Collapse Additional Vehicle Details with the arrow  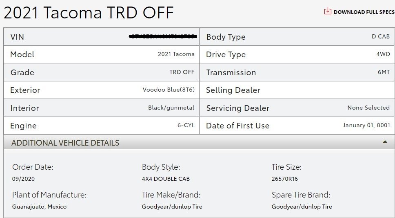[385, 142]
